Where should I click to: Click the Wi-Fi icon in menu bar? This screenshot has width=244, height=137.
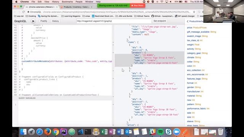click(162, 2)
